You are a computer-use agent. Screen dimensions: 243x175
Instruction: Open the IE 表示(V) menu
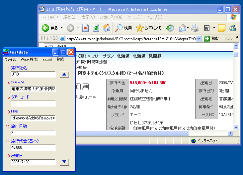tap(88, 17)
